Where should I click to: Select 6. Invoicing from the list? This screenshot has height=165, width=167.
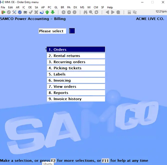(x=76, y=80)
